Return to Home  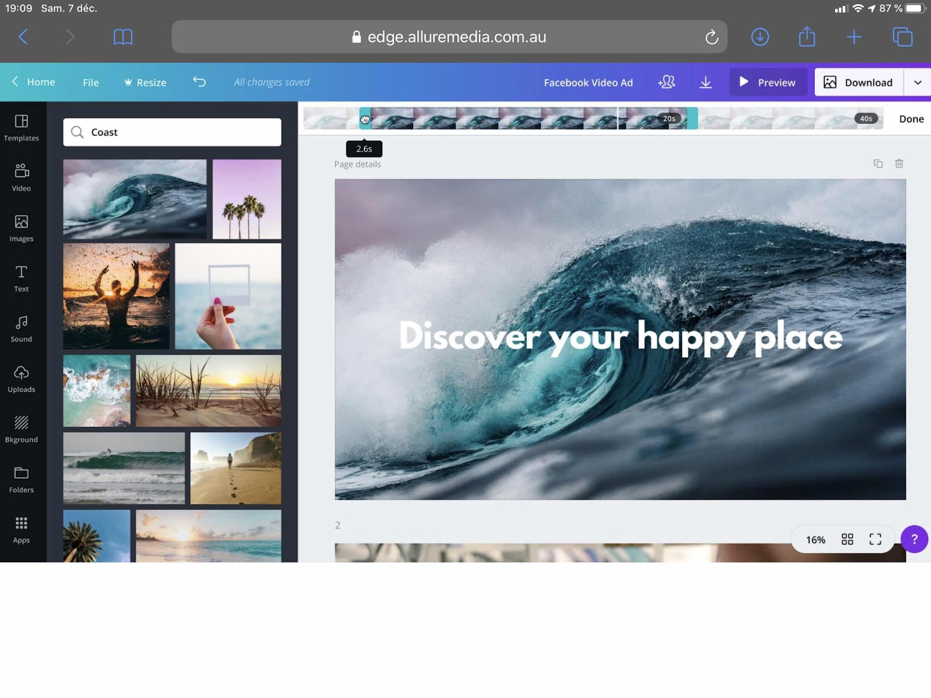(x=34, y=82)
